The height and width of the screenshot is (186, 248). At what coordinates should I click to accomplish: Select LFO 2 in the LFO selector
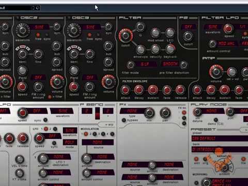[x=55, y=129]
